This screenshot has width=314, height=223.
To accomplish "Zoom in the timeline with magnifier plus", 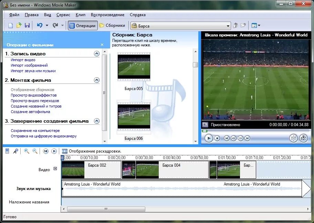I will (x=27, y=151).
